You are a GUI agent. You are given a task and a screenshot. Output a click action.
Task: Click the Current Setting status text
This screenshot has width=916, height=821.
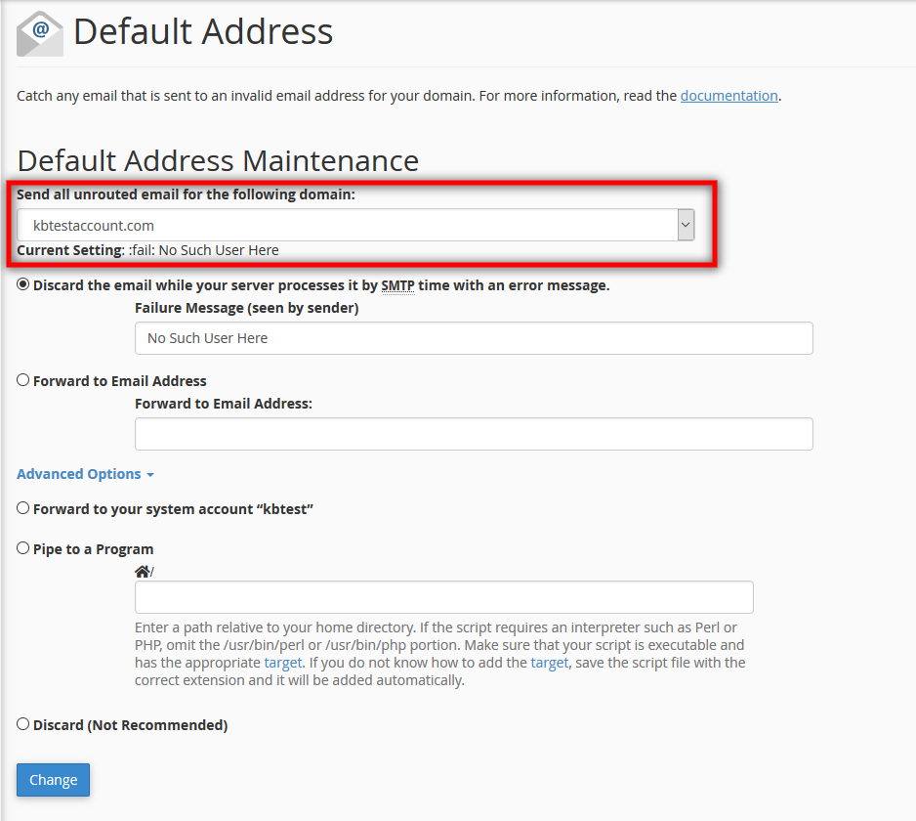pyautogui.click(x=147, y=250)
